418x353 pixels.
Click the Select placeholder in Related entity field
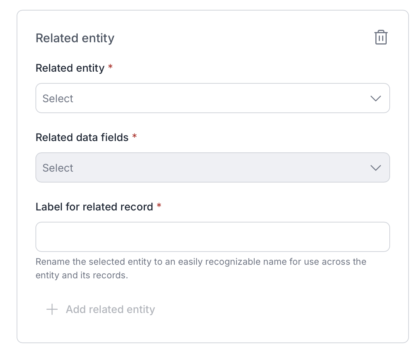tap(58, 98)
